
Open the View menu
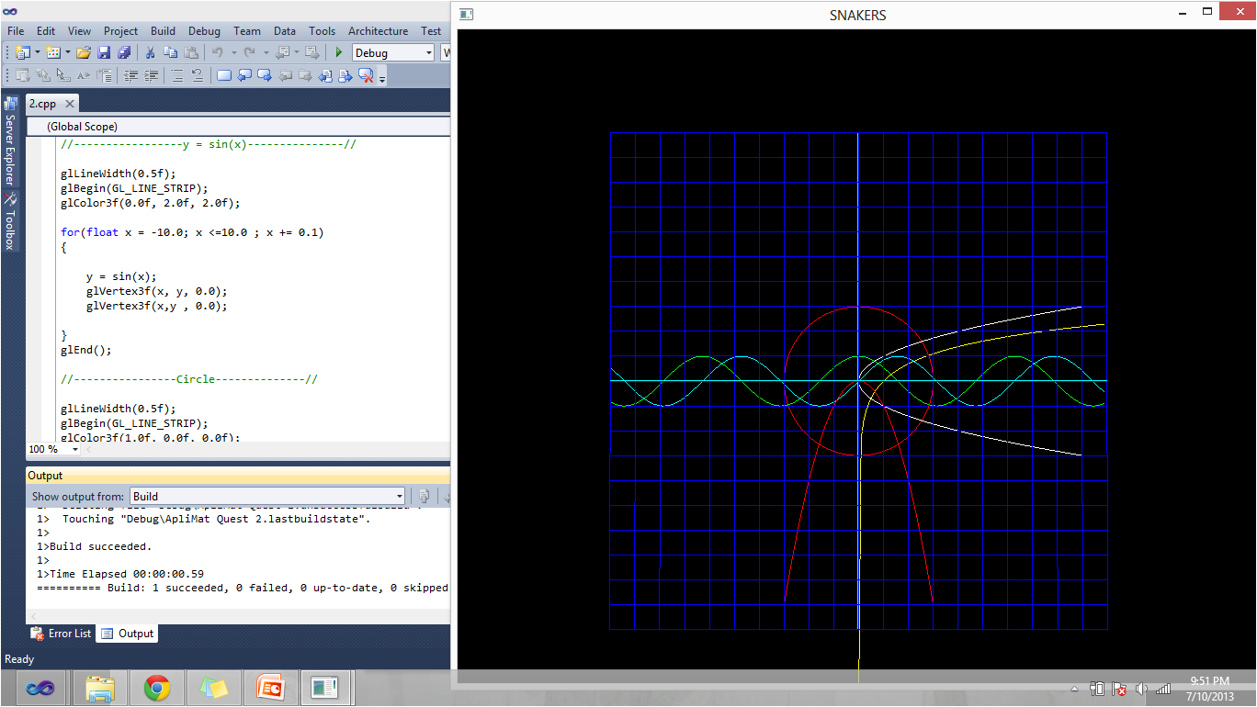click(x=79, y=30)
